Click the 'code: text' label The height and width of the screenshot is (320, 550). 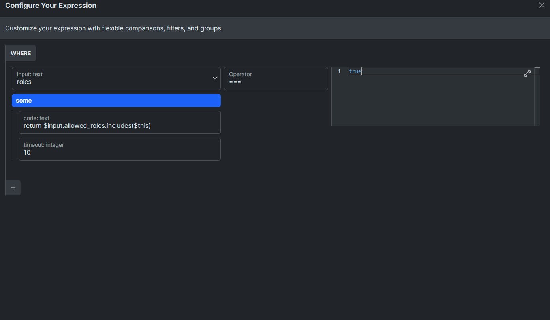pyautogui.click(x=36, y=118)
